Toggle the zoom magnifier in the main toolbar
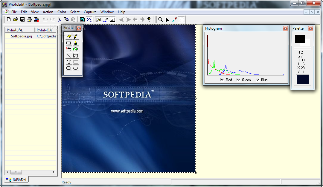This screenshot has width=323, height=187. [x=89, y=19]
